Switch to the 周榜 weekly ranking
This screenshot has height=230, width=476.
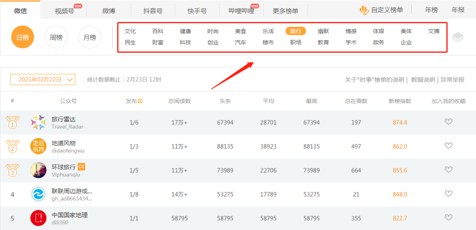56,37
